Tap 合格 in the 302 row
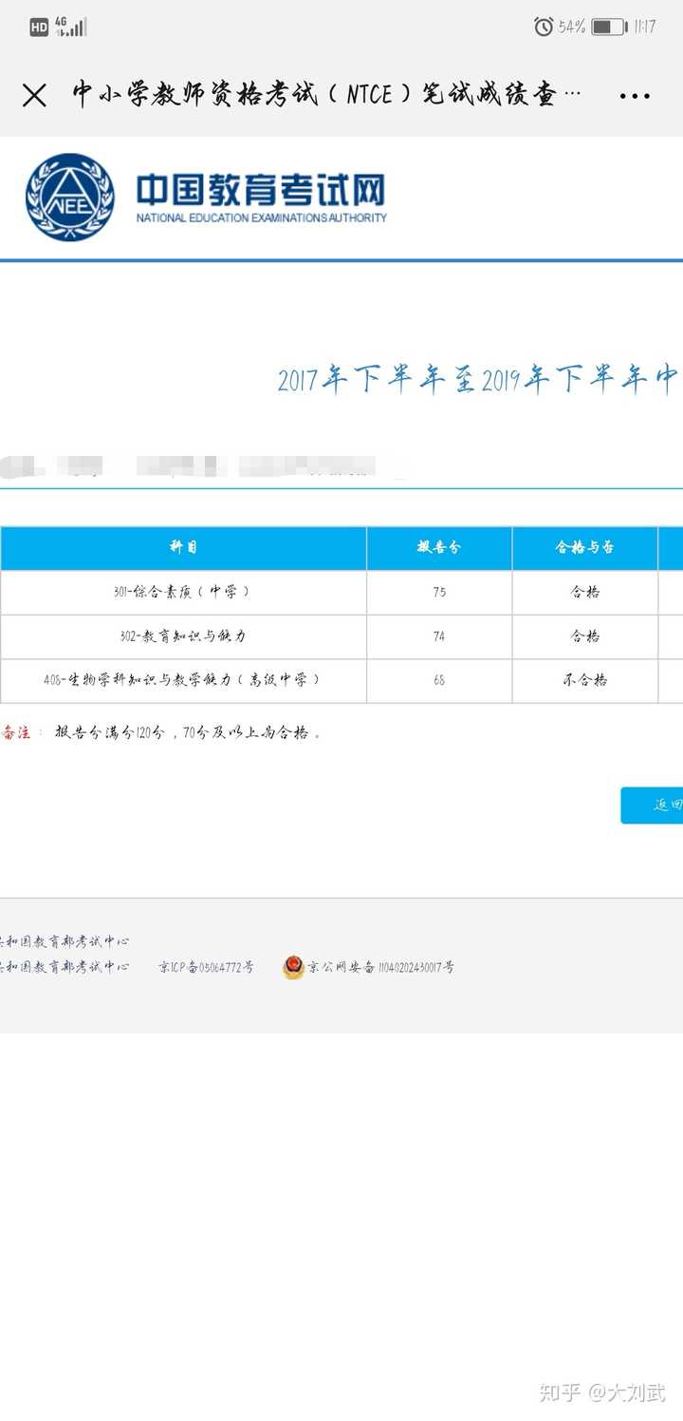Viewport: 683px width, 1421px height. (x=584, y=636)
